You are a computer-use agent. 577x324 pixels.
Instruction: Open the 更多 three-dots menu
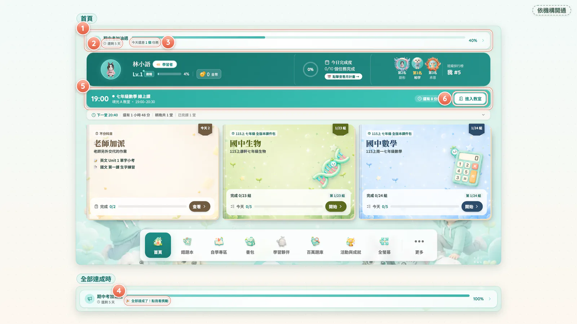click(x=419, y=245)
